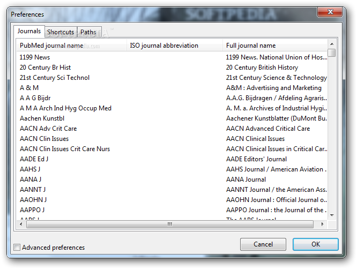The width and height of the screenshot is (357, 269).
Task: Click the vertical scrollbar up arrow
Action: [x=332, y=44]
